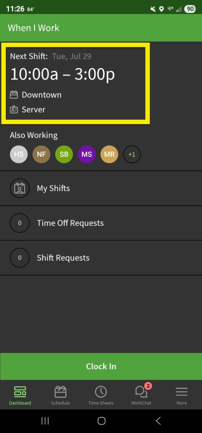This screenshot has width=202, height=433.
Task: Open the Time Sheets clock icon
Action: coord(101,392)
